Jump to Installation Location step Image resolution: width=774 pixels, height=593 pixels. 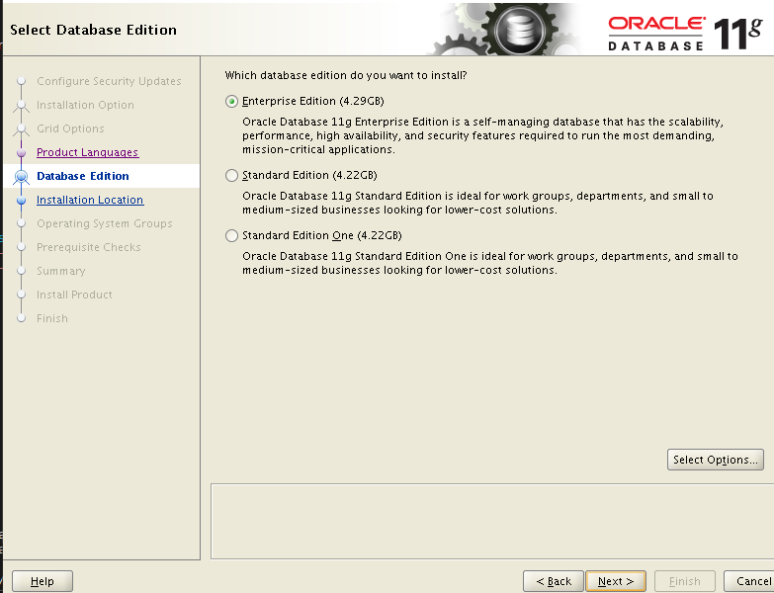click(x=90, y=200)
